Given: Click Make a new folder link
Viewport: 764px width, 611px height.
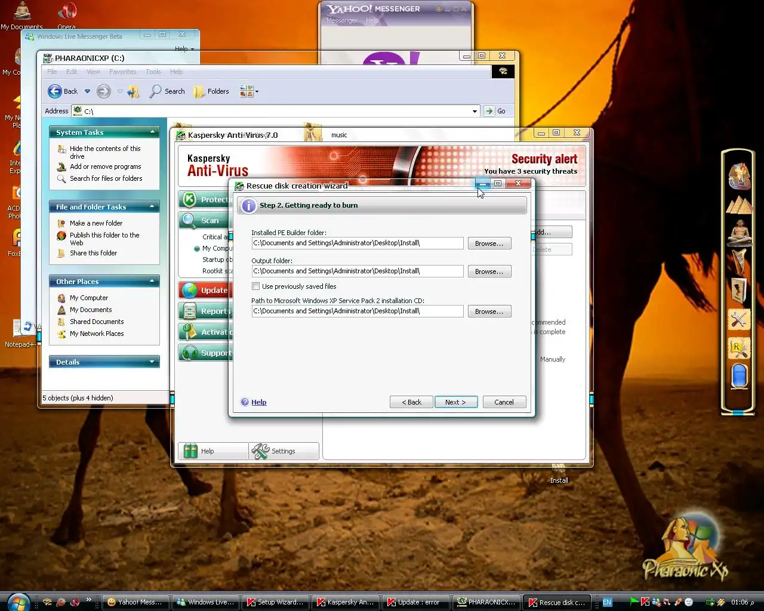Looking at the screenshot, I should point(95,223).
